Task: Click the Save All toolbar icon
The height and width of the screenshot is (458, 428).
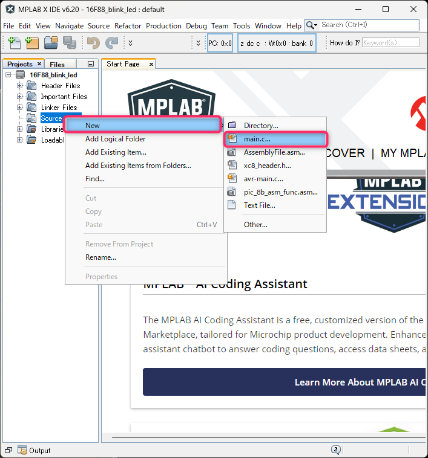Action: coord(70,43)
